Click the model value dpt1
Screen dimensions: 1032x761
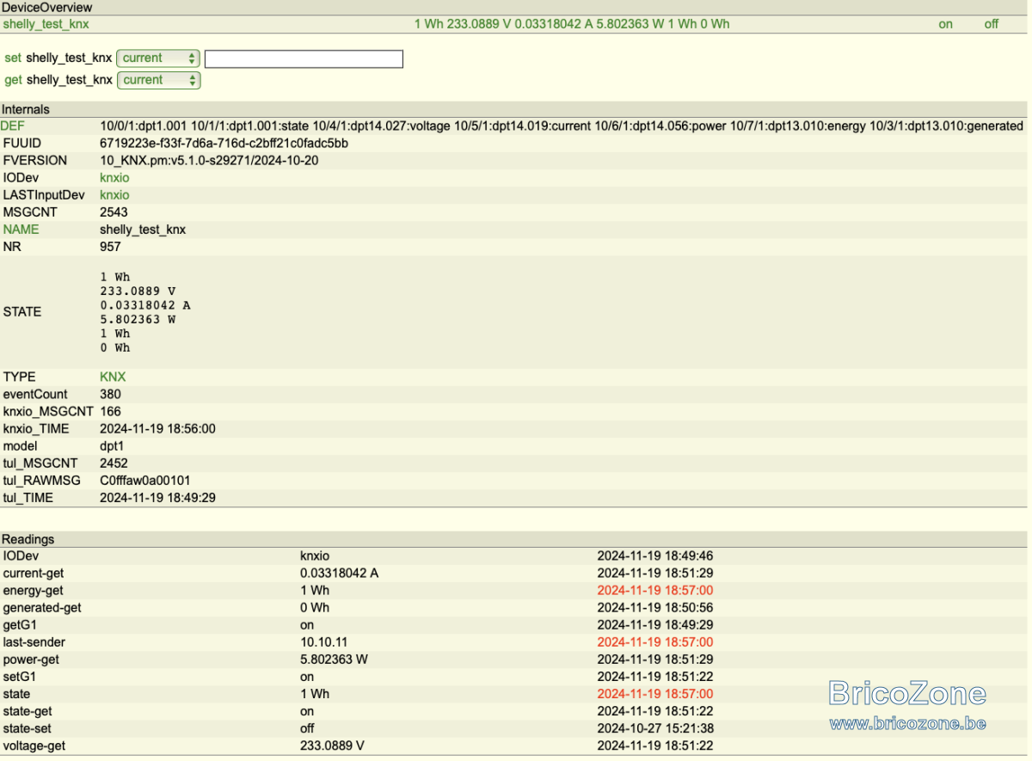point(113,445)
